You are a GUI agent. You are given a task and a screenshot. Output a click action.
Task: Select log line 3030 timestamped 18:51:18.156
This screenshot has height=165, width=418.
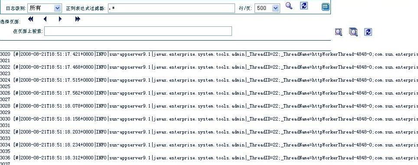pyautogui.click(x=209, y=119)
